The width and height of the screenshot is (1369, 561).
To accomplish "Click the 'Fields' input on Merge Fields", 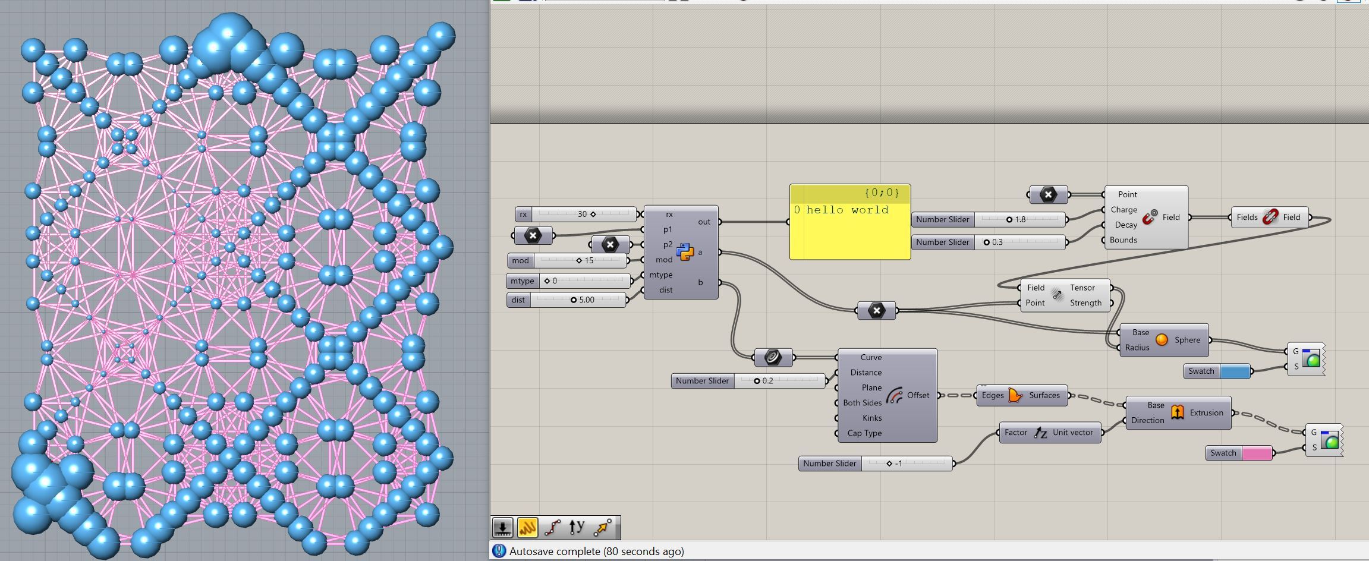I will tap(1247, 217).
